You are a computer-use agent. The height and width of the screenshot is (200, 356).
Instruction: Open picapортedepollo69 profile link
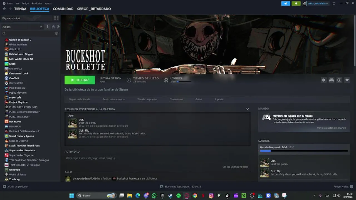click(85, 179)
